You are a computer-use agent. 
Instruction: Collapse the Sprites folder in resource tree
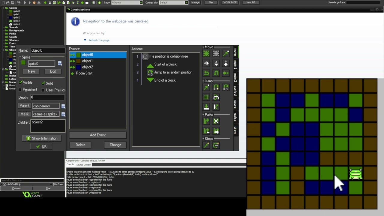pos(2,8)
